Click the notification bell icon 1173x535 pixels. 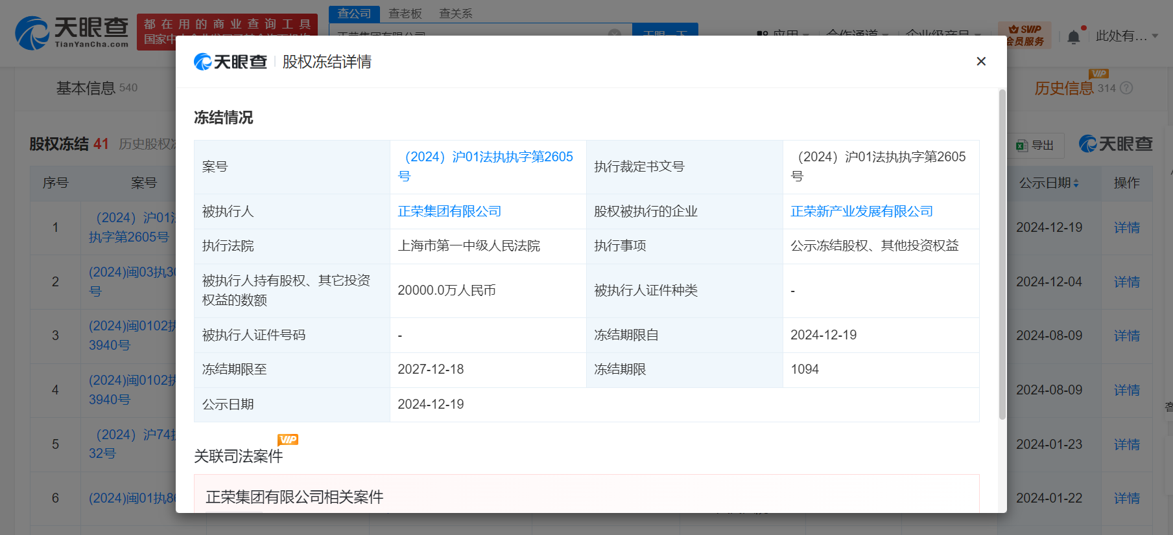pos(1073,36)
